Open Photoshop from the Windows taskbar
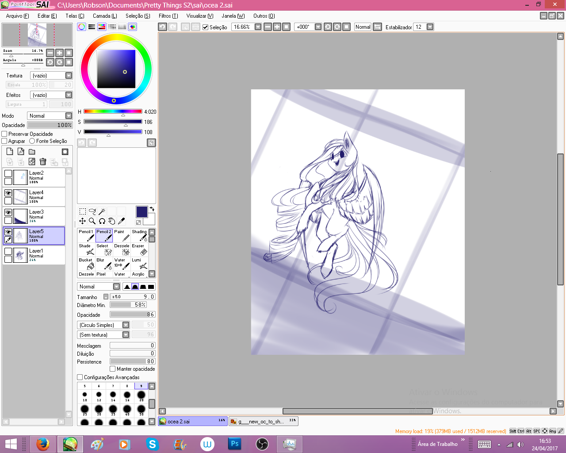This screenshot has width=566, height=453. point(234,444)
